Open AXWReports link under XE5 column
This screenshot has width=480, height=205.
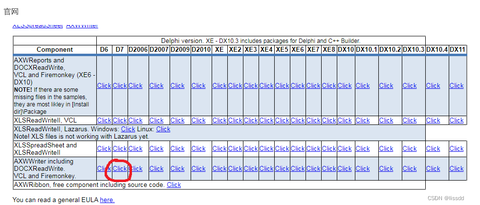click(x=282, y=85)
